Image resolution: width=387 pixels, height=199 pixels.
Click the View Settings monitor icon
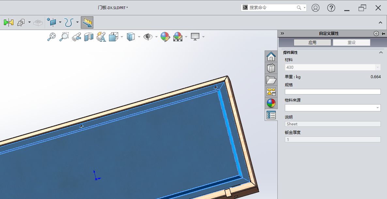tap(195, 37)
